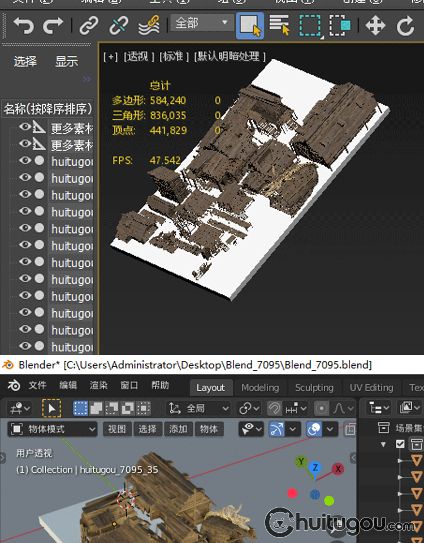Open the 渲染 menu in Blender
The width and height of the screenshot is (424, 543).
coord(99,385)
